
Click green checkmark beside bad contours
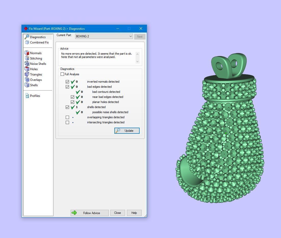point(78,92)
